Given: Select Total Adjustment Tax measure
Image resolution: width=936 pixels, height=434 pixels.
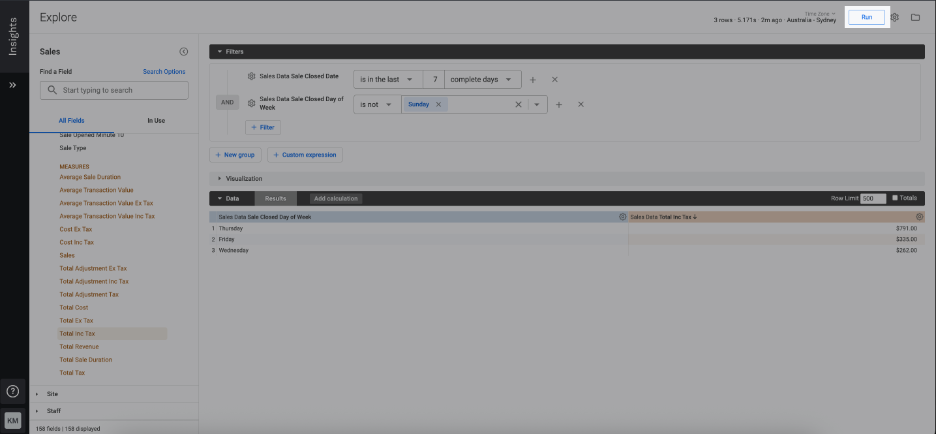Looking at the screenshot, I should 89,294.
